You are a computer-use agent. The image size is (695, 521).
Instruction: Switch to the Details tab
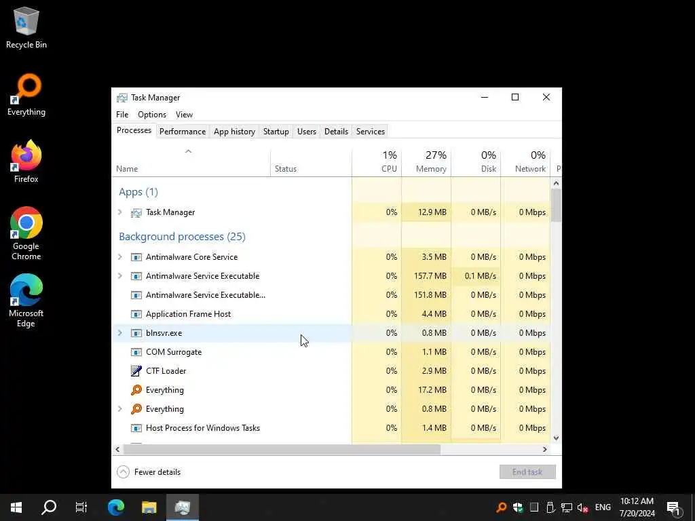pos(336,132)
